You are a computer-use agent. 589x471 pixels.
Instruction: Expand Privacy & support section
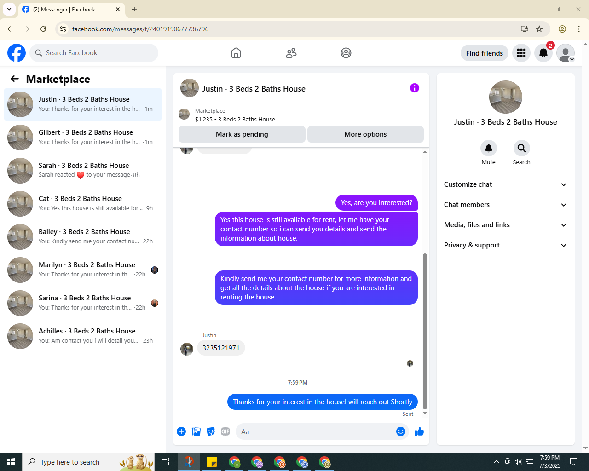(506, 245)
